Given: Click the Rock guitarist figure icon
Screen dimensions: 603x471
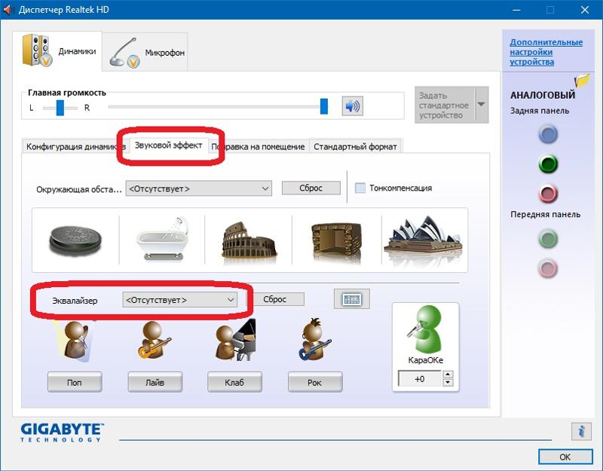Looking at the screenshot, I should click(x=315, y=340).
